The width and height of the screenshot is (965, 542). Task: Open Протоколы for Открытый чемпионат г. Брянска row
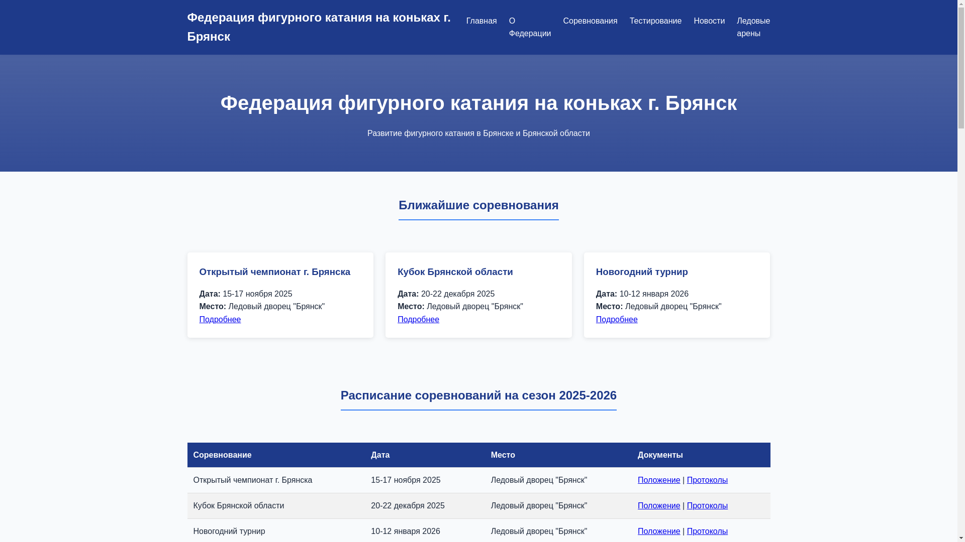(x=707, y=480)
